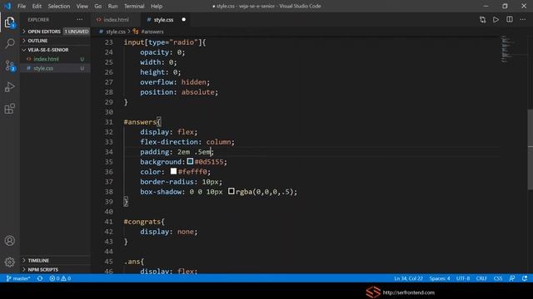This screenshot has width=533, height=299.
Task: Open the Extensions view
Action: point(9,109)
